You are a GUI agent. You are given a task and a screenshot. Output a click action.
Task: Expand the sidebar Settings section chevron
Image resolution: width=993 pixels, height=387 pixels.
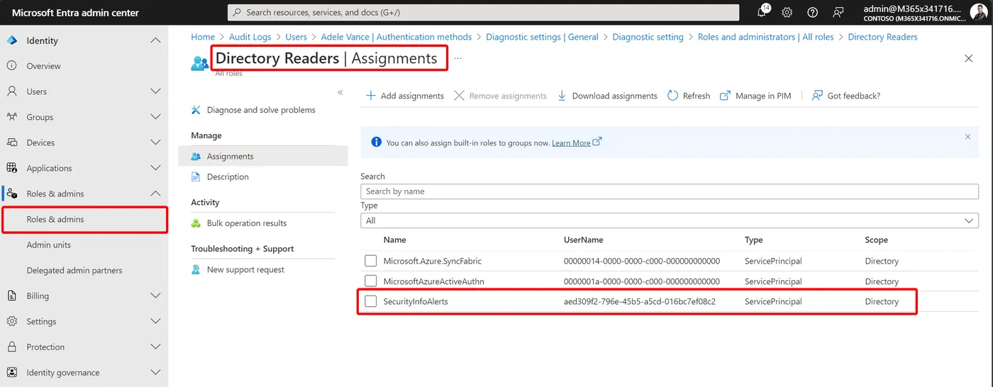coord(155,321)
